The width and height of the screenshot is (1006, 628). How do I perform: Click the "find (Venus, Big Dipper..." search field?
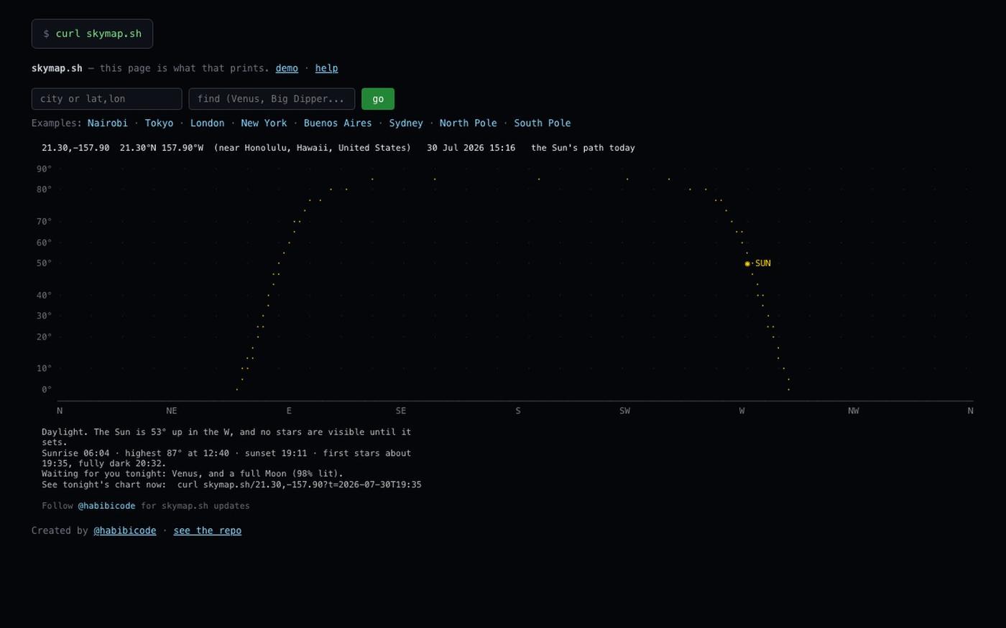[x=272, y=99]
